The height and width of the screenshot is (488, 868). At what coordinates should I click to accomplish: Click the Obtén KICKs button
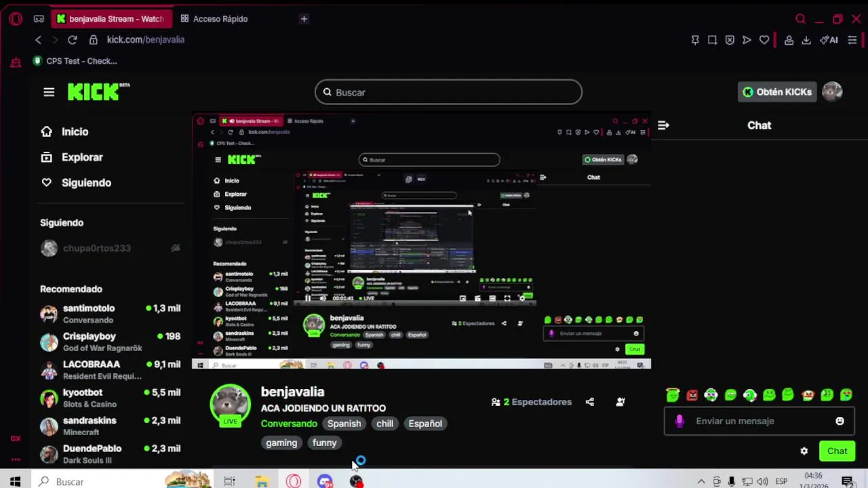[777, 92]
